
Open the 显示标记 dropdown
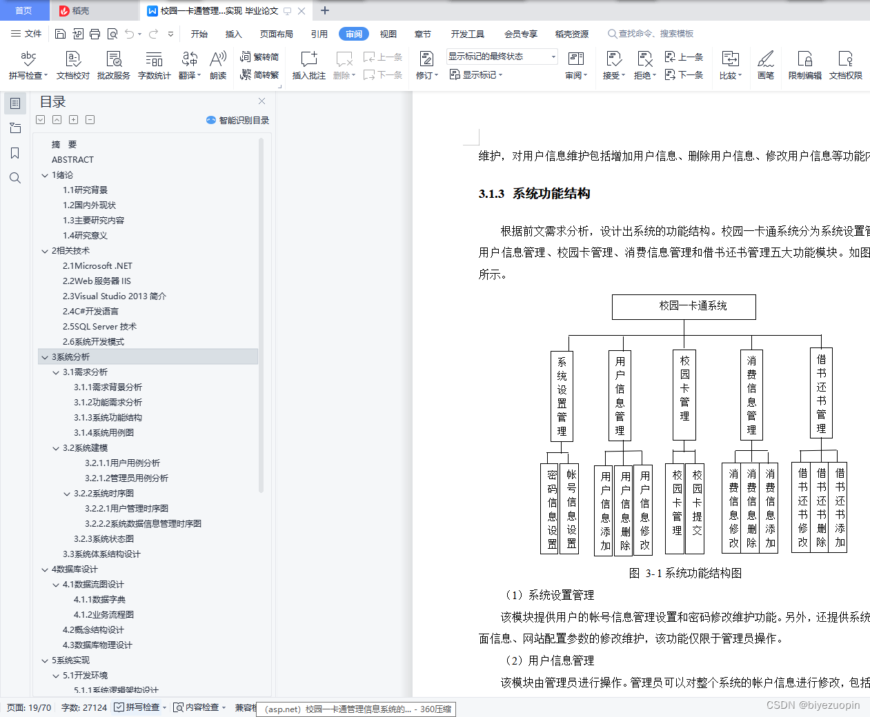pyautogui.click(x=476, y=74)
